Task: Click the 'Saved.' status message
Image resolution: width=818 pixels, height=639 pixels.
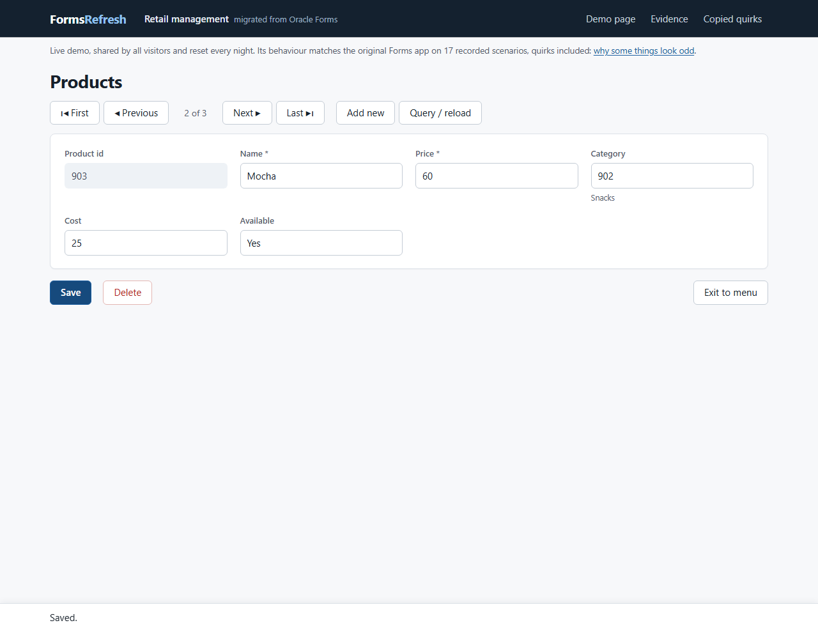Action: pyautogui.click(x=63, y=618)
